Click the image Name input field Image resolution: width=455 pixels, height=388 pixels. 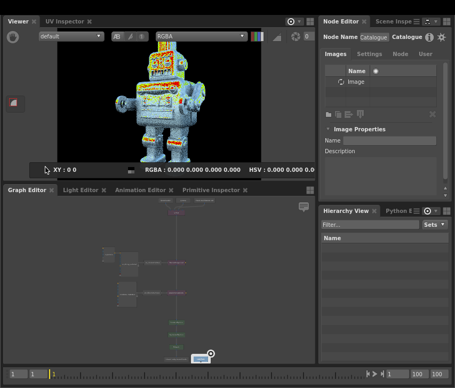tap(390, 140)
